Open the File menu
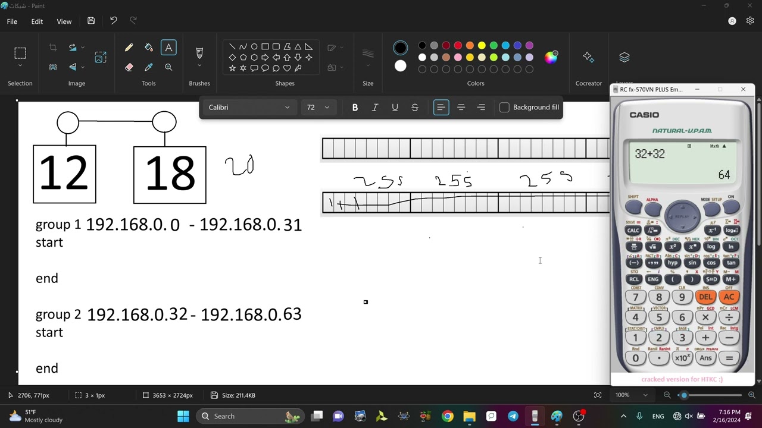 tap(12, 21)
